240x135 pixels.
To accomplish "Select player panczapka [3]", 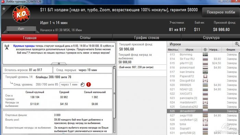I will point(189,98).
